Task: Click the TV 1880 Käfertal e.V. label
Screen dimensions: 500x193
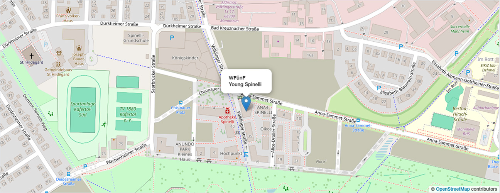Action: [127, 115]
